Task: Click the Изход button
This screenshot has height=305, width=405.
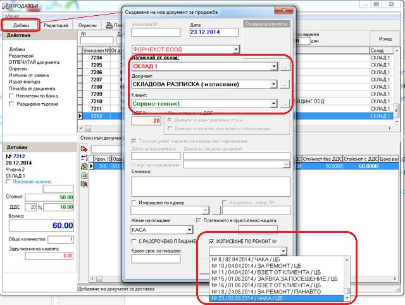Action: [385, 39]
